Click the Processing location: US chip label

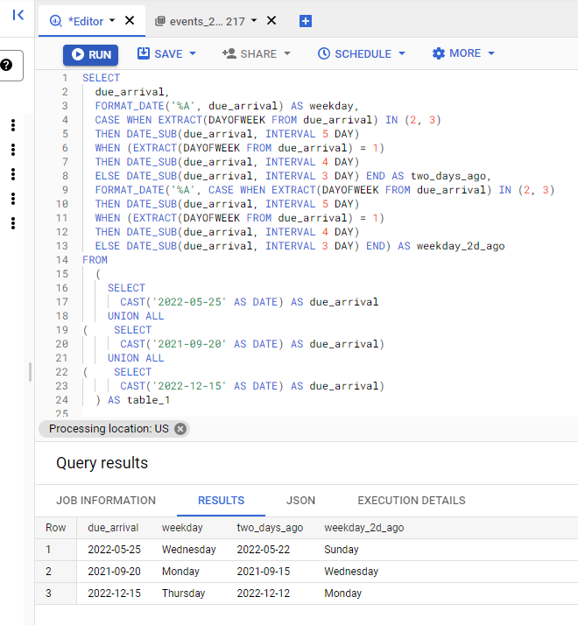coord(109,429)
